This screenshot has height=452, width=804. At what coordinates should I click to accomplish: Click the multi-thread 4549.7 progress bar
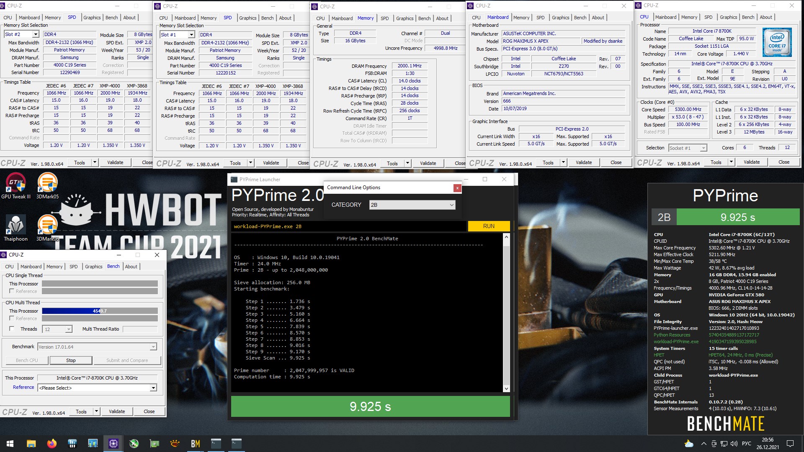pos(100,311)
